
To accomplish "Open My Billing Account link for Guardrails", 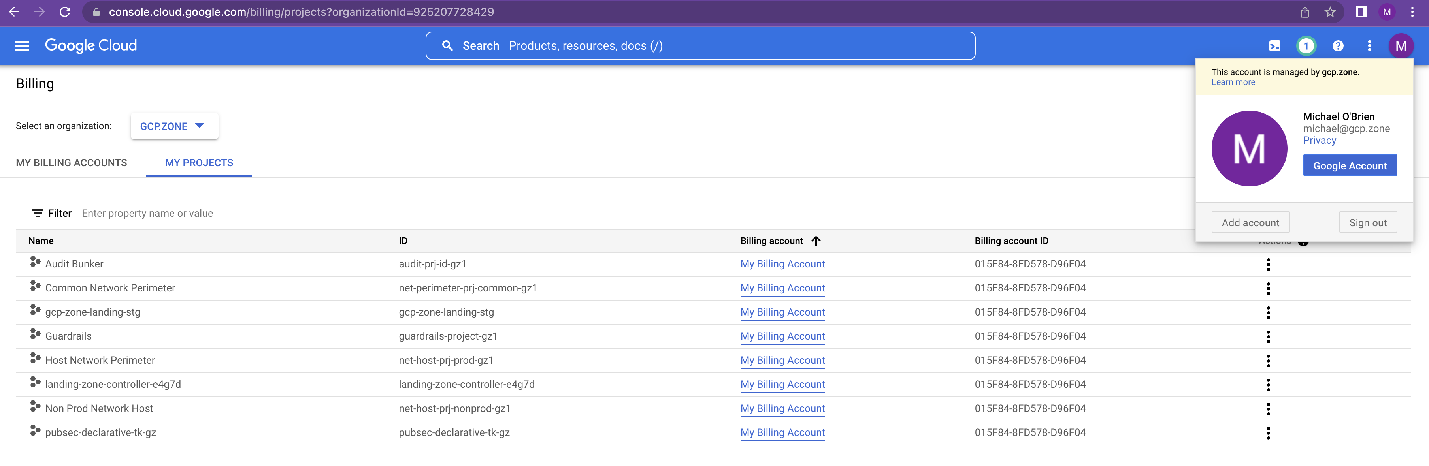I will pyautogui.click(x=782, y=336).
